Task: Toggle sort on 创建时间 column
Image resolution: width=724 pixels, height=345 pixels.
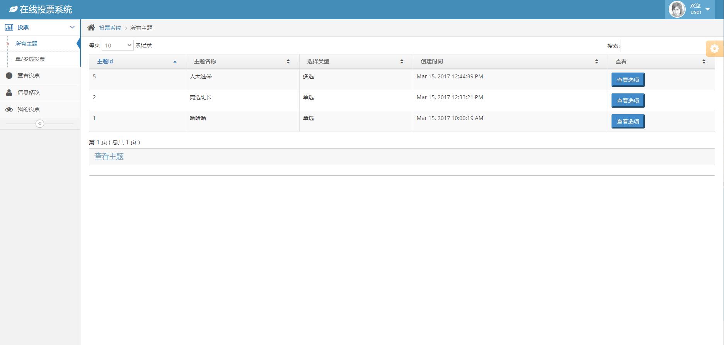Action: [x=509, y=62]
